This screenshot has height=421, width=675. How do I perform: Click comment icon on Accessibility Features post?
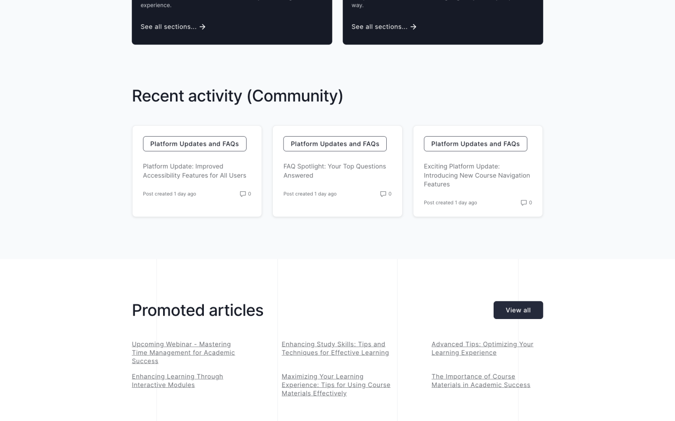(x=243, y=194)
